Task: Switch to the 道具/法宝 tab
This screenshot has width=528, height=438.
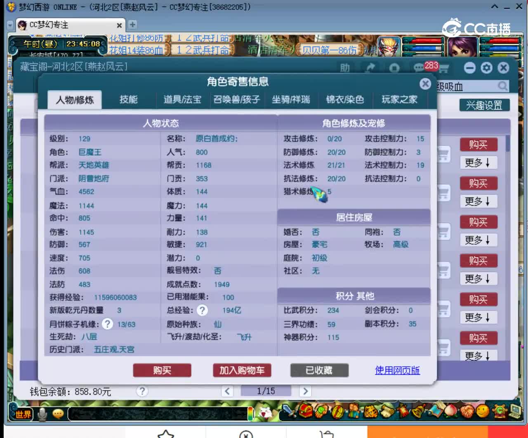Action: [182, 99]
